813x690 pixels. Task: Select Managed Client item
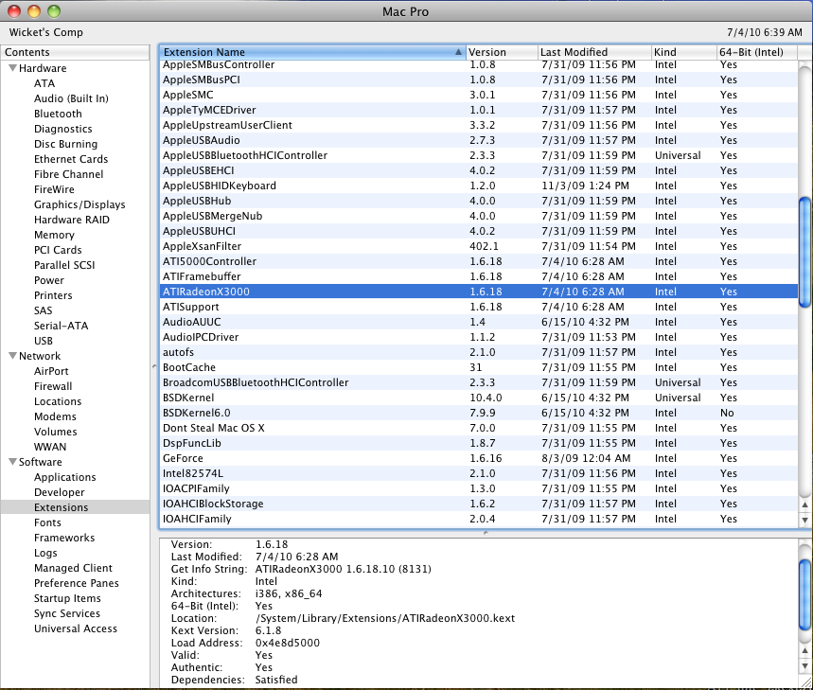pyautogui.click(x=73, y=568)
